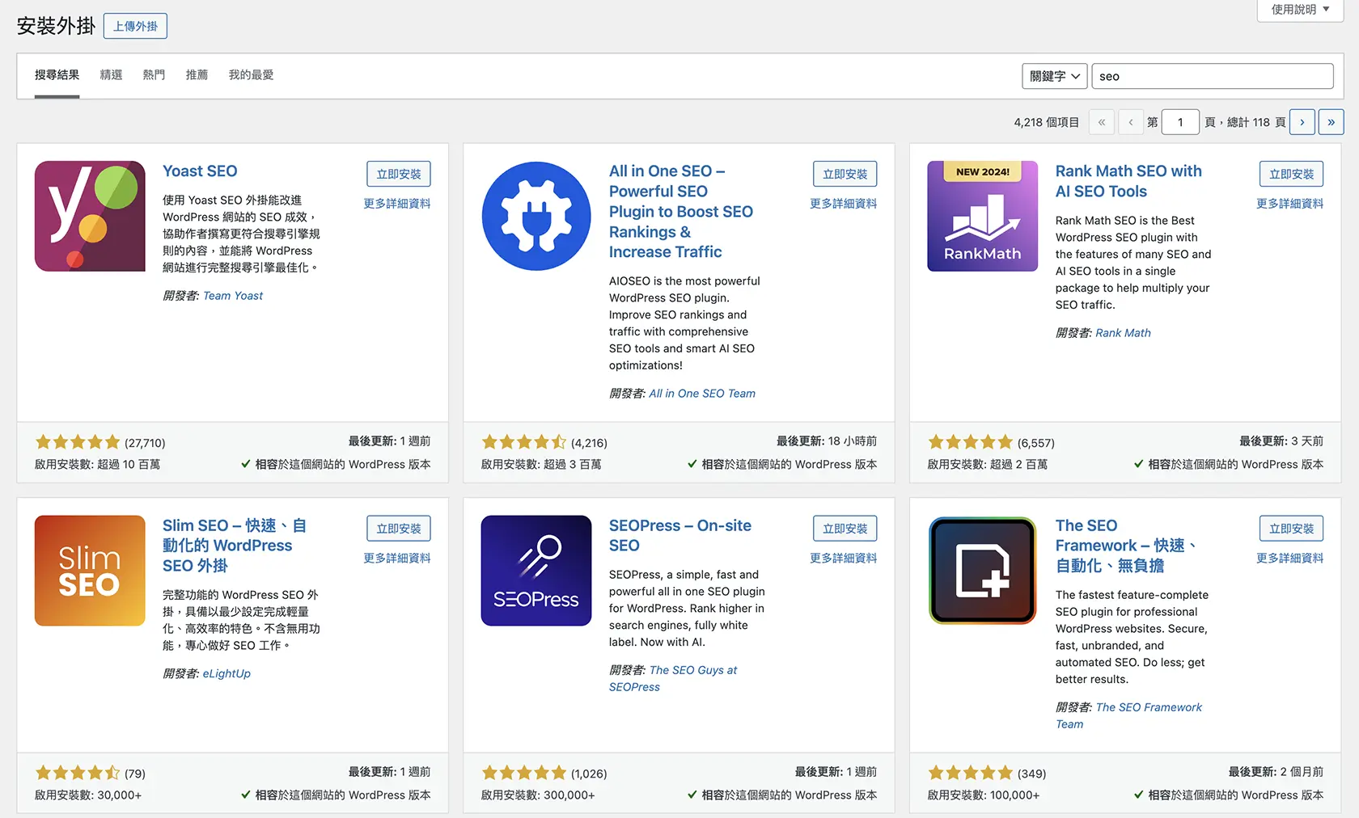
Task: Click the Yoast SEO plugin logo
Action: tap(90, 216)
